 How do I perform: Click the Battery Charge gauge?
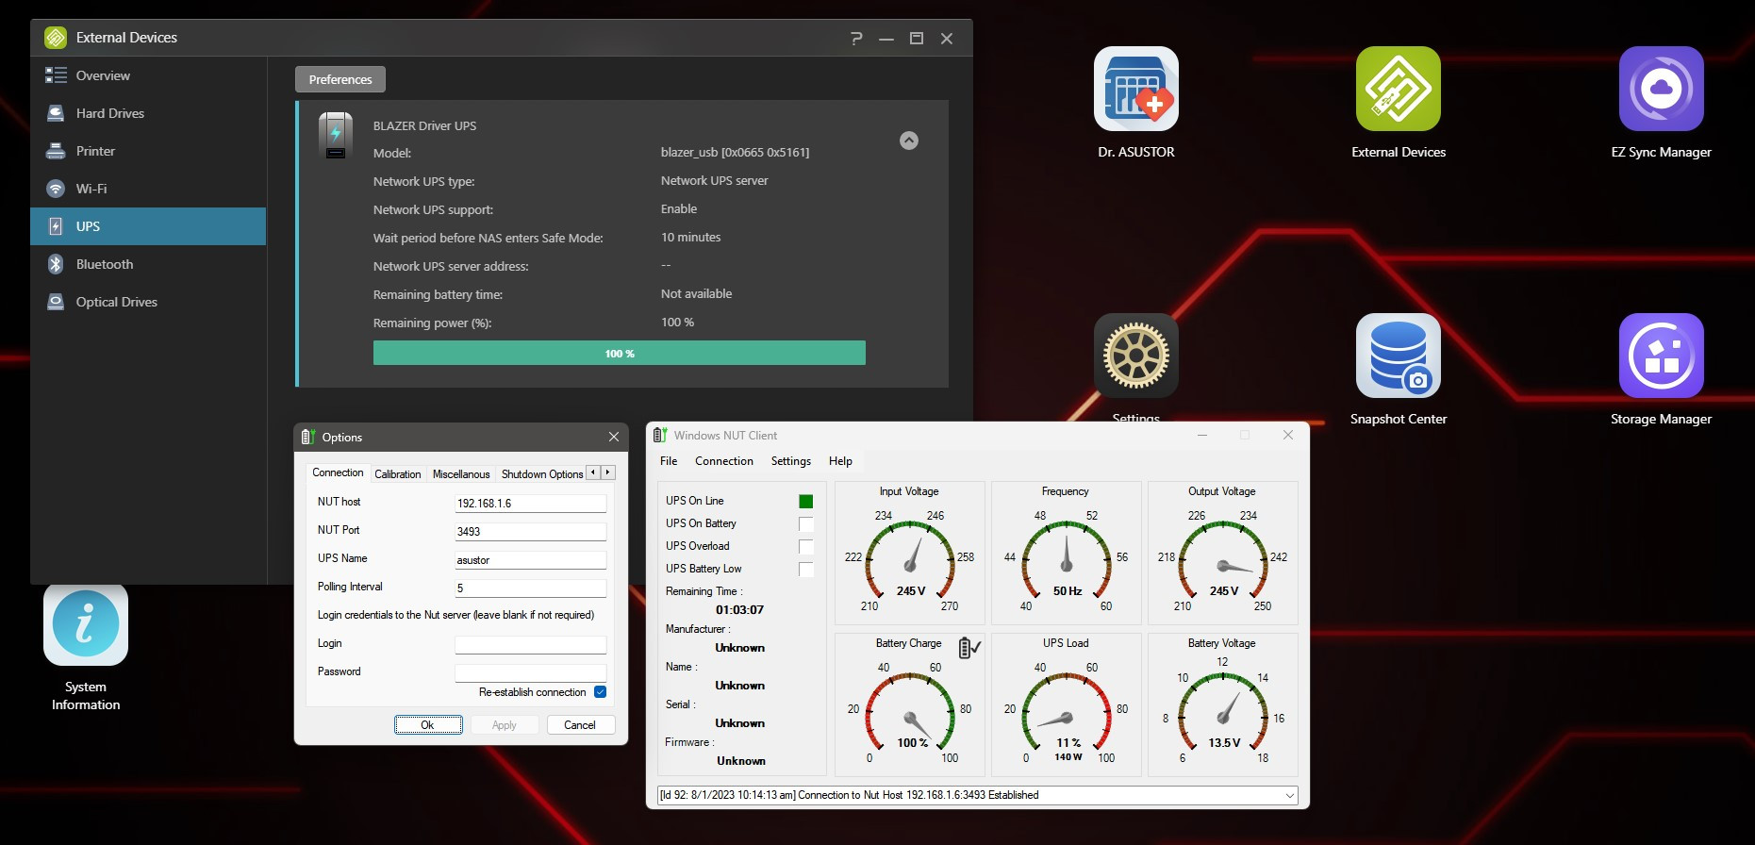[x=910, y=704]
